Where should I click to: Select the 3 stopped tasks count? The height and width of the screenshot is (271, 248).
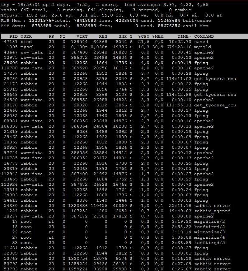tap(134, 10)
